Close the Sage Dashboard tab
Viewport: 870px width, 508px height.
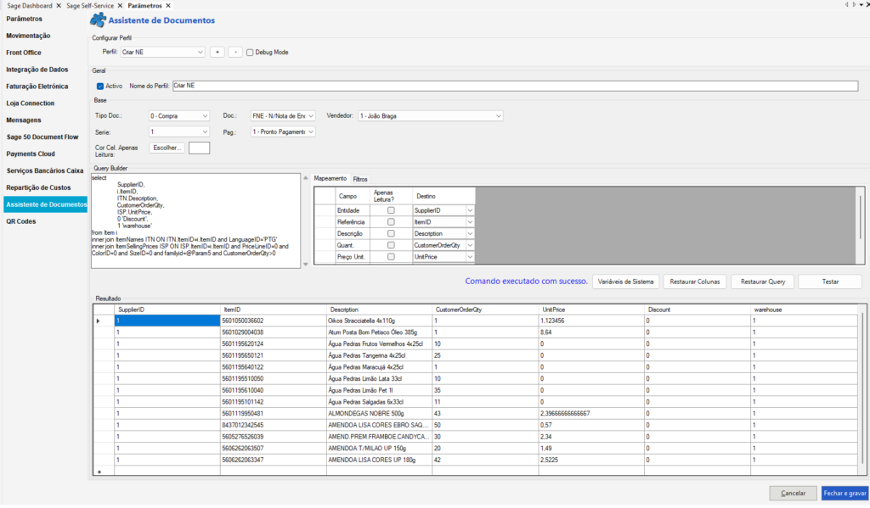click(59, 6)
